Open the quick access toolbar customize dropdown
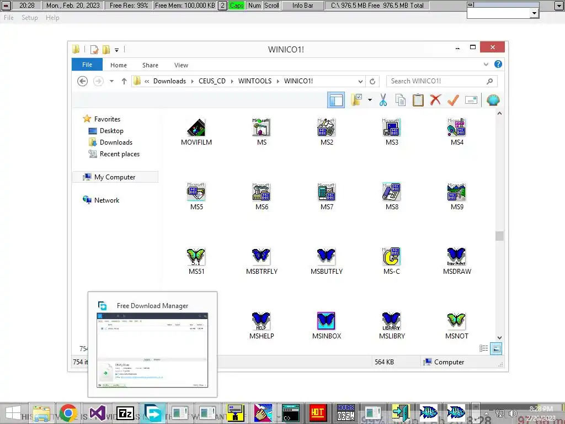Image resolution: width=565 pixels, height=424 pixels. coord(117,50)
